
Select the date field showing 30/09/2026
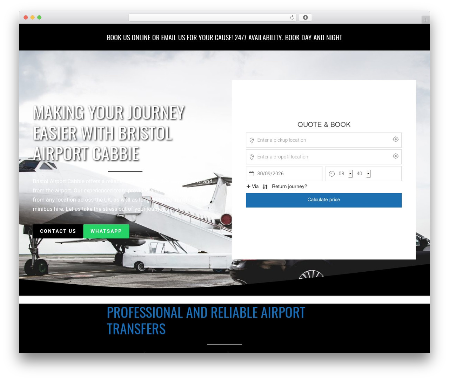(284, 174)
